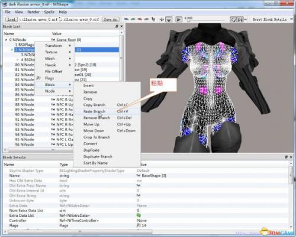The height and width of the screenshot is (237, 296).
Task: Select Remove Branch menu entry
Action: point(107,118)
